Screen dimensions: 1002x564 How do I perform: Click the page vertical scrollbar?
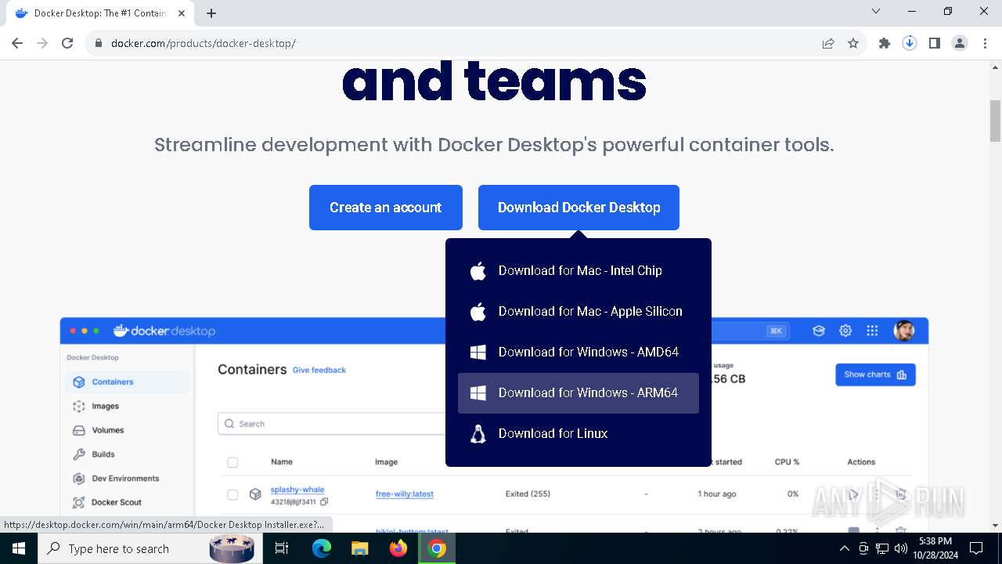996,121
